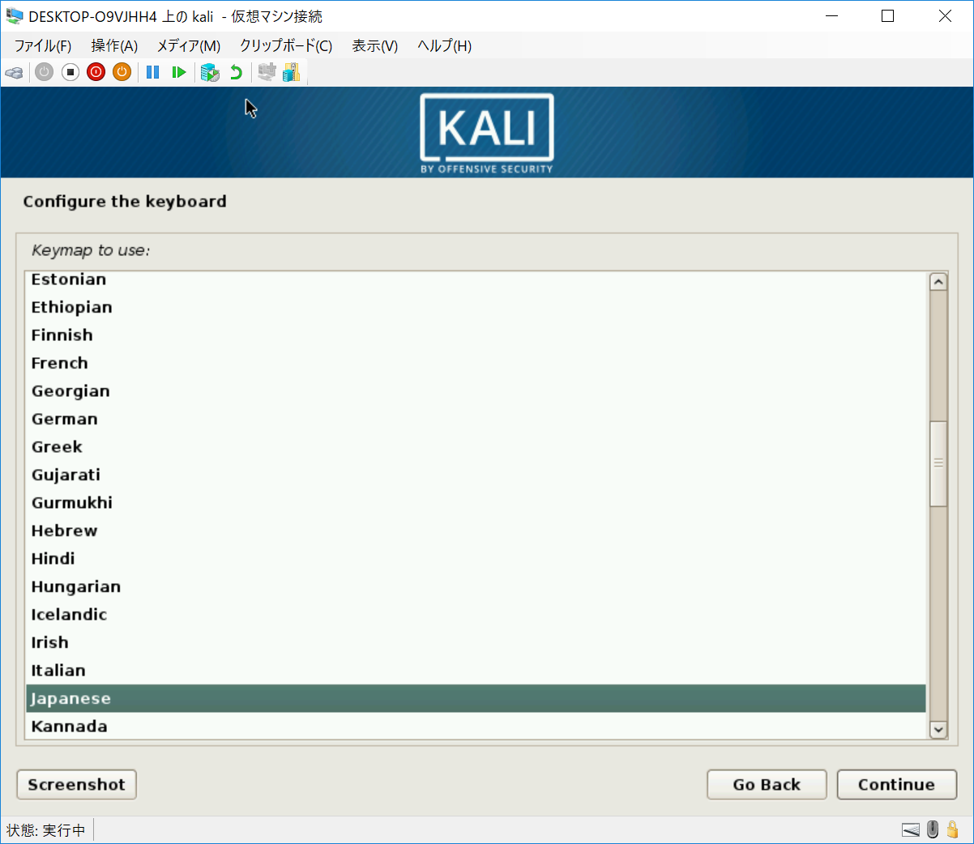Viewport: 974px width, 844px height.
Task: Click the mouse icon in the status bar
Action: coord(933,829)
